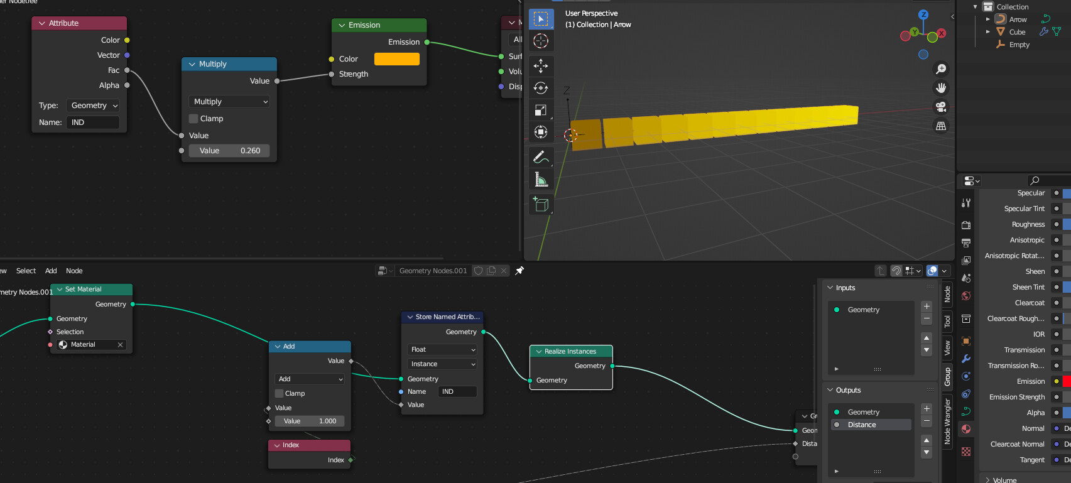Viewport: 1071px width, 483px height.
Task: Duplicate the Geometry Nodes.001 node group
Action: pyautogui.click(x=491, y=271)
